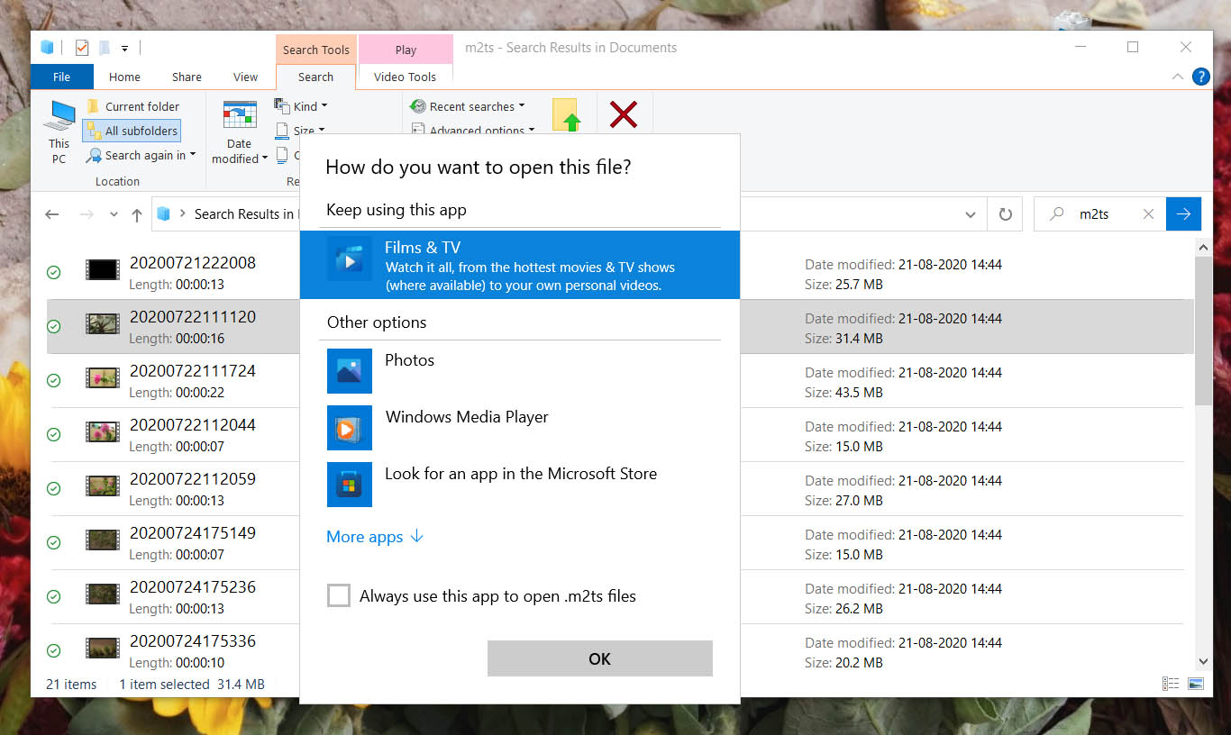Click thumbnail of 20200722112044
Image resolution: width=1231 pixels, height=735 pixels.
(x=103, y=431)
